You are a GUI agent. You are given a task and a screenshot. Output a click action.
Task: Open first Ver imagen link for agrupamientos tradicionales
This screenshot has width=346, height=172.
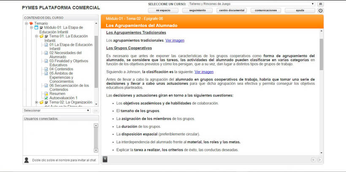pos(175,40)
